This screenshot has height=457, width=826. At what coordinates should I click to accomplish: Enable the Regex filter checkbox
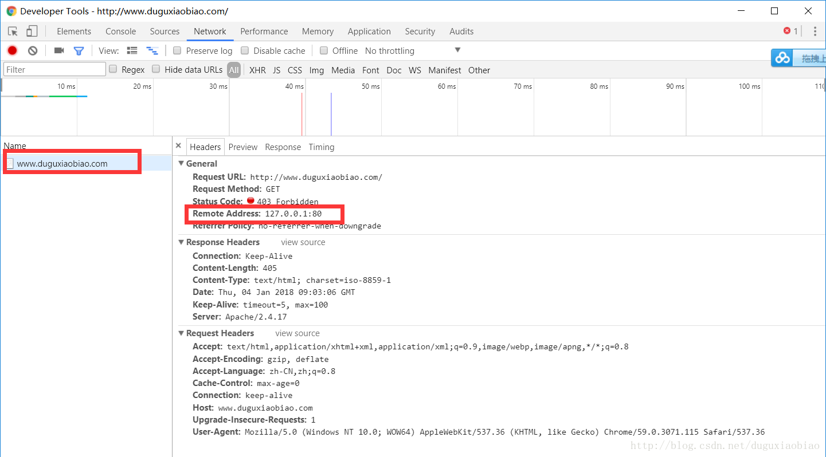(113, 69)
